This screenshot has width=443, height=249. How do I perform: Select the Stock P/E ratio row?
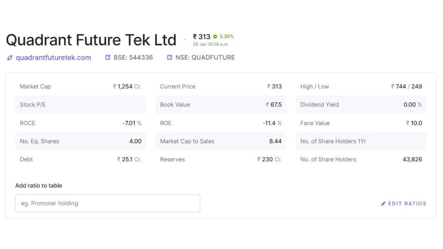pos(80,105)
